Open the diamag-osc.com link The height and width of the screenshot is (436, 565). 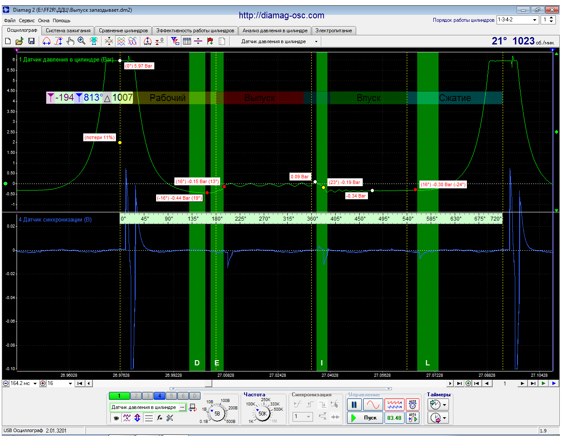point(282,15)
